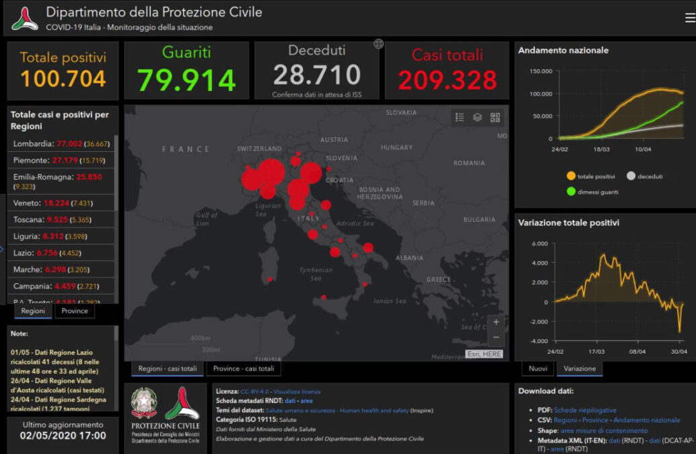
Task: Download the Andamento nazionale CSV
Action: tap(646, 420)
